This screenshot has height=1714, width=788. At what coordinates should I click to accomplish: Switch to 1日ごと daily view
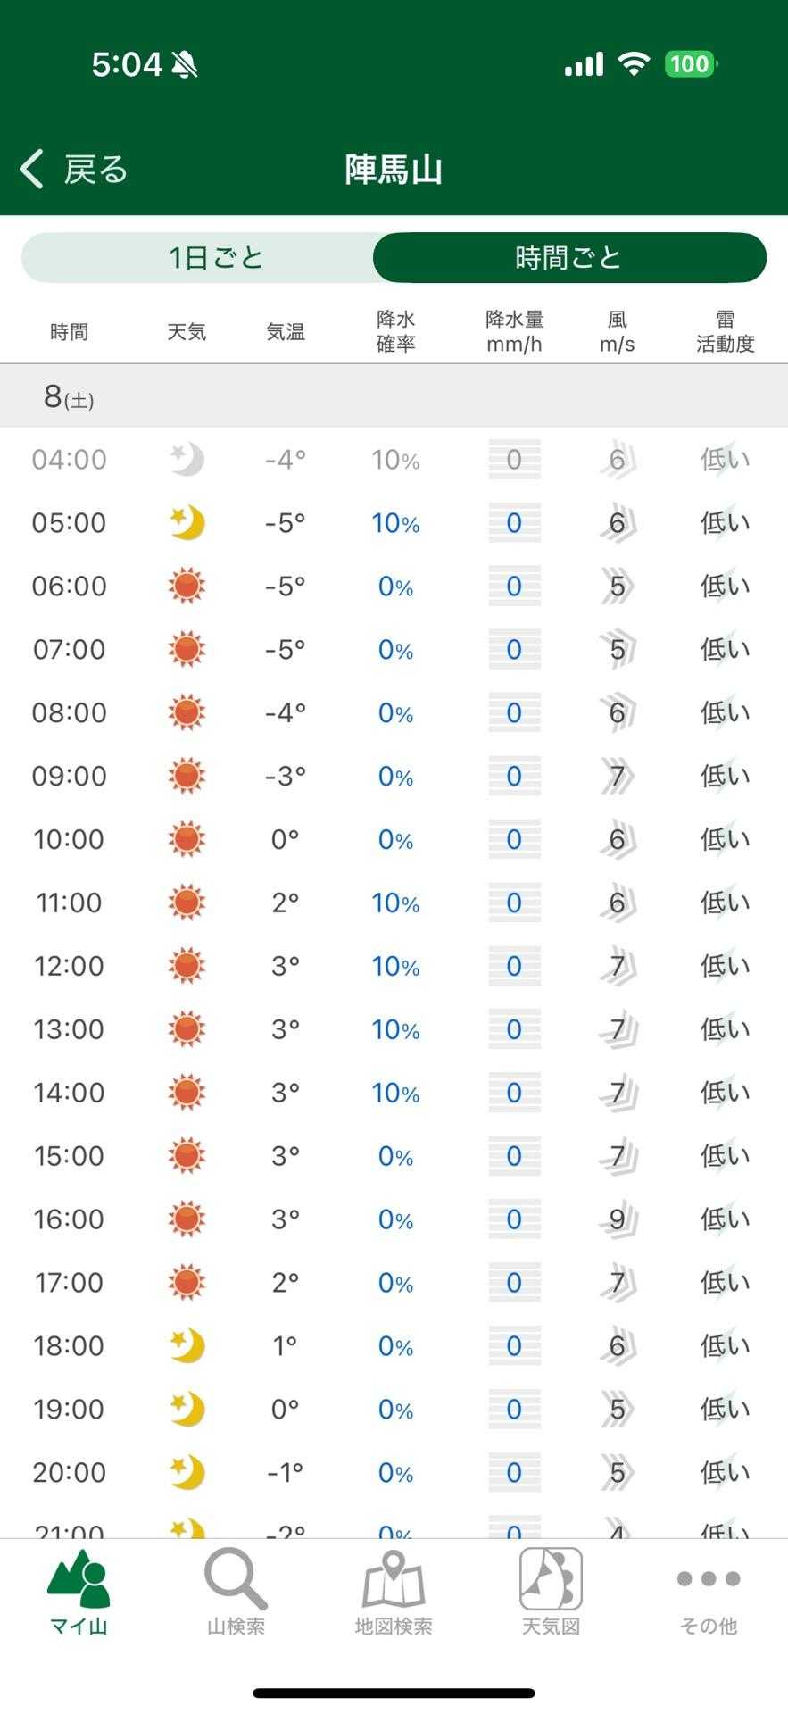pos(216,258)
